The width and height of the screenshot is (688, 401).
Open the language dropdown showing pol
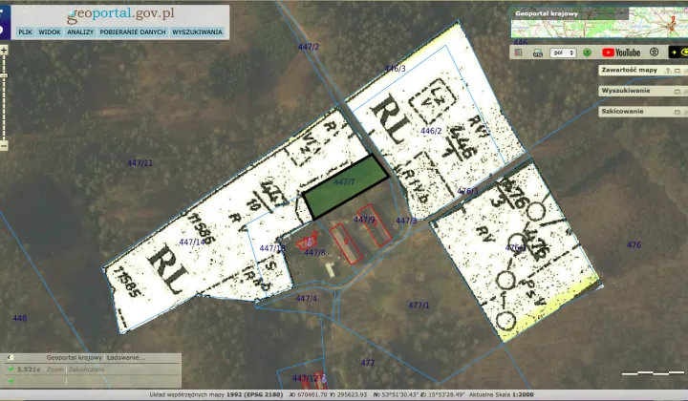click(563, 53)
